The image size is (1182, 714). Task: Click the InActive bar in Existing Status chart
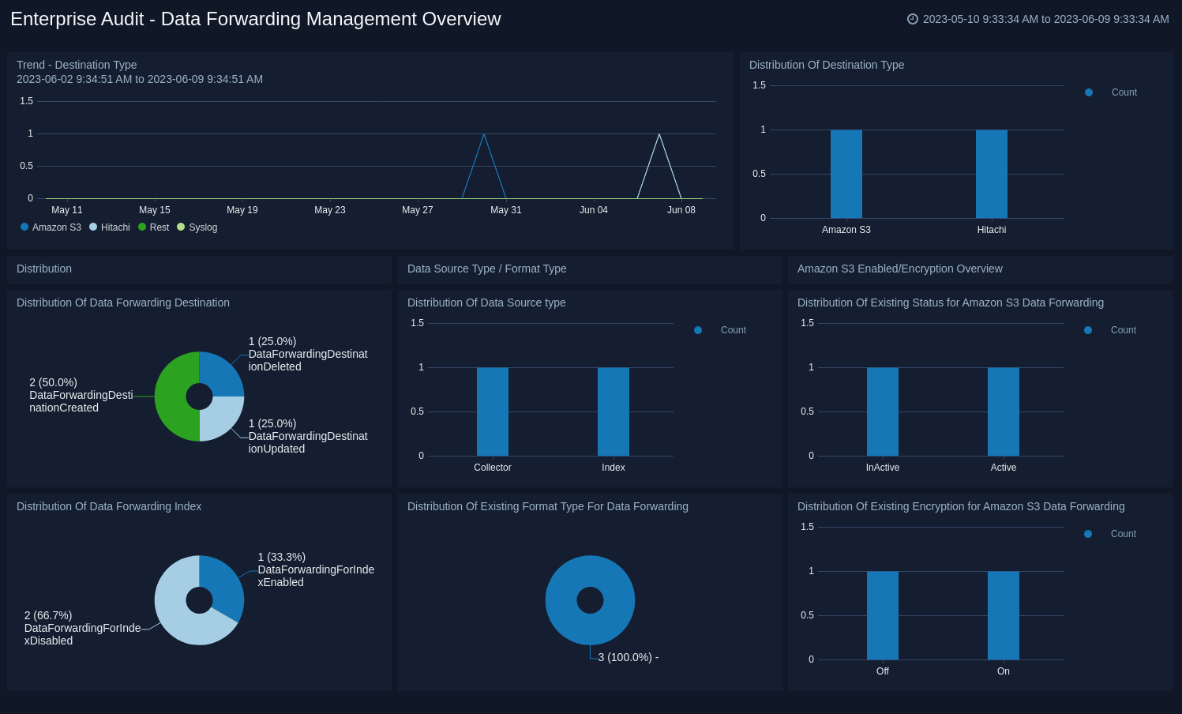coord(882,411)
